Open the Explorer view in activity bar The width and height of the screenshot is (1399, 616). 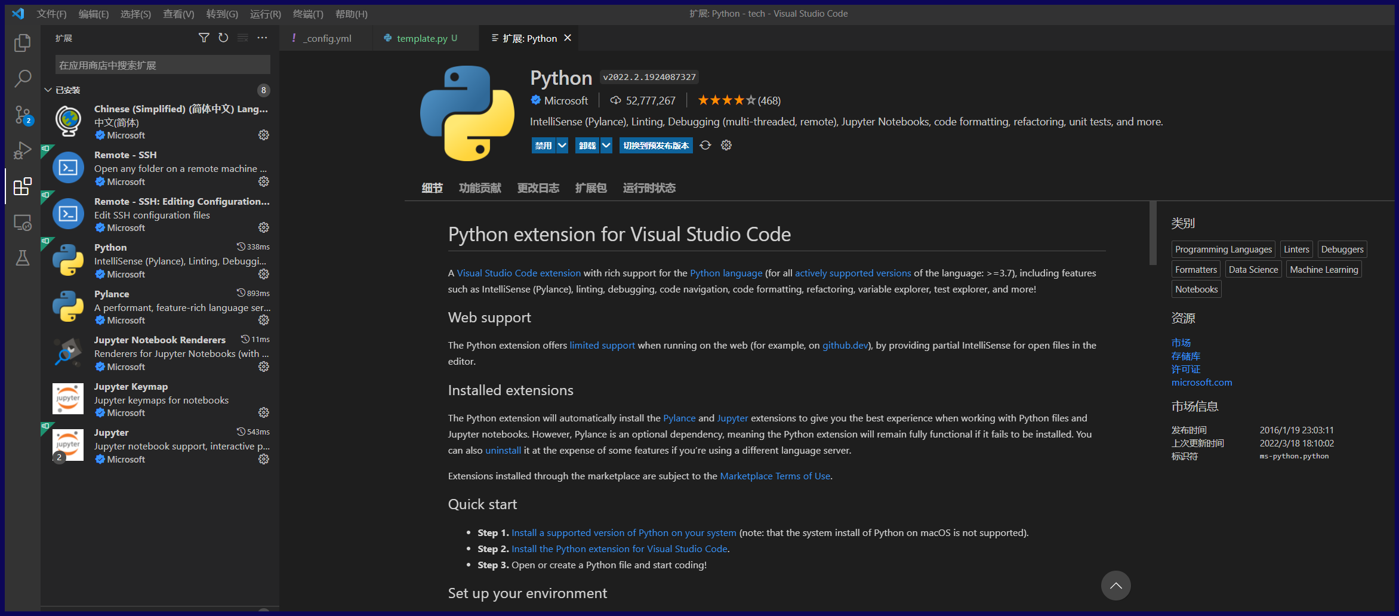coord(22,42)
